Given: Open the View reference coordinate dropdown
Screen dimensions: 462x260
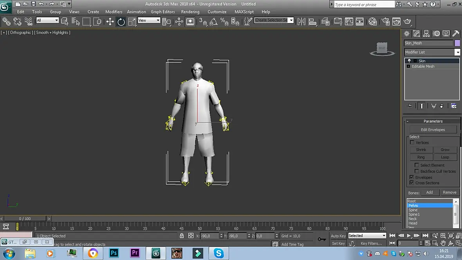Looking at the screenshot, I should pyautogui.click(x=149, y=20).
